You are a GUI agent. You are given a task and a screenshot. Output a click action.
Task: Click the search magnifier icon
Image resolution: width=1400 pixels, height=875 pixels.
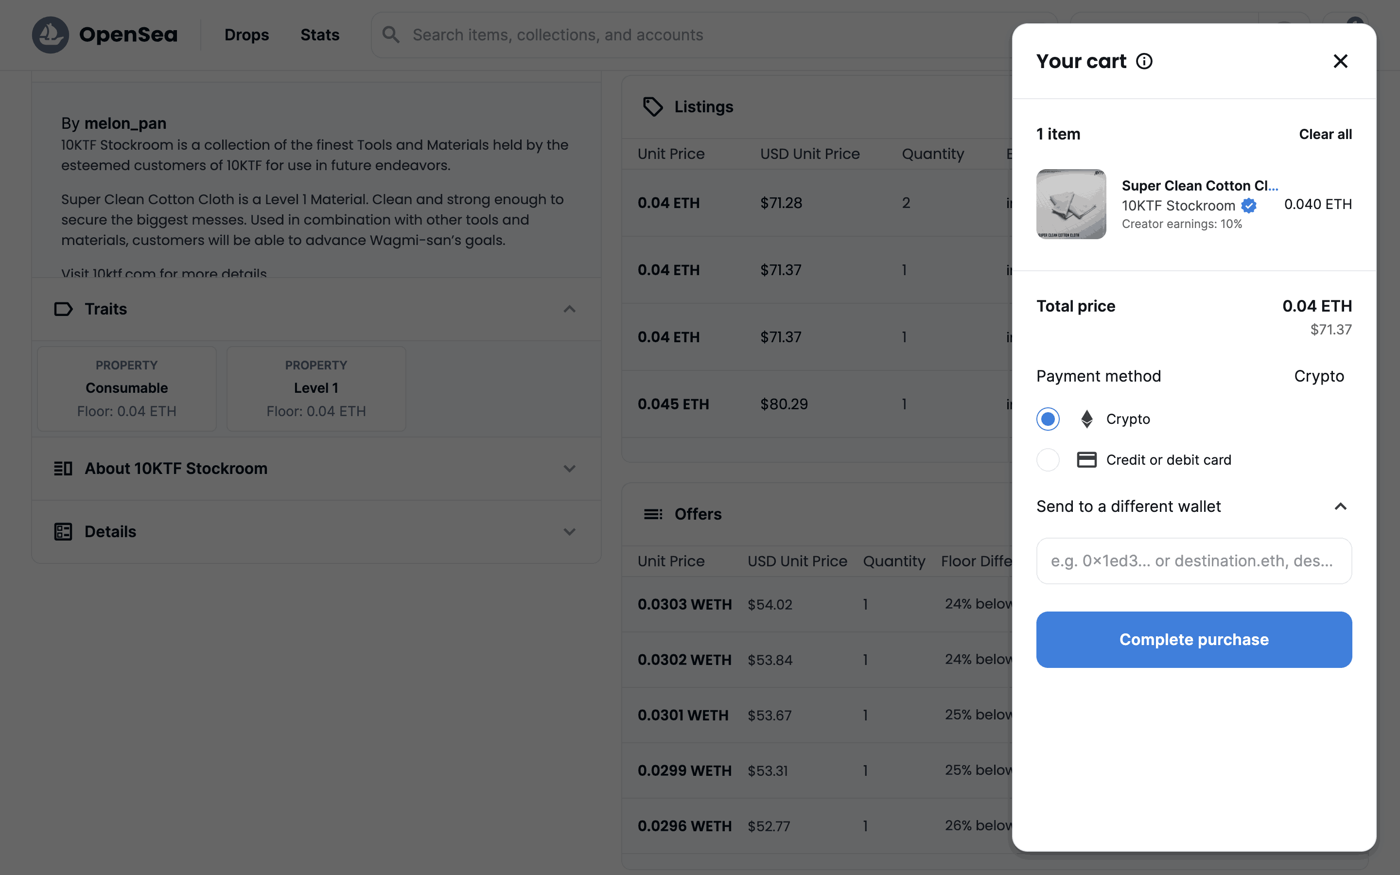[391, 35]
